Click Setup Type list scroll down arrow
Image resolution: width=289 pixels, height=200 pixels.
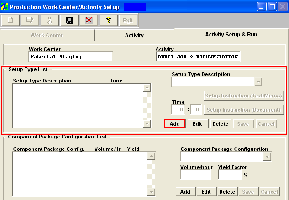147,123
